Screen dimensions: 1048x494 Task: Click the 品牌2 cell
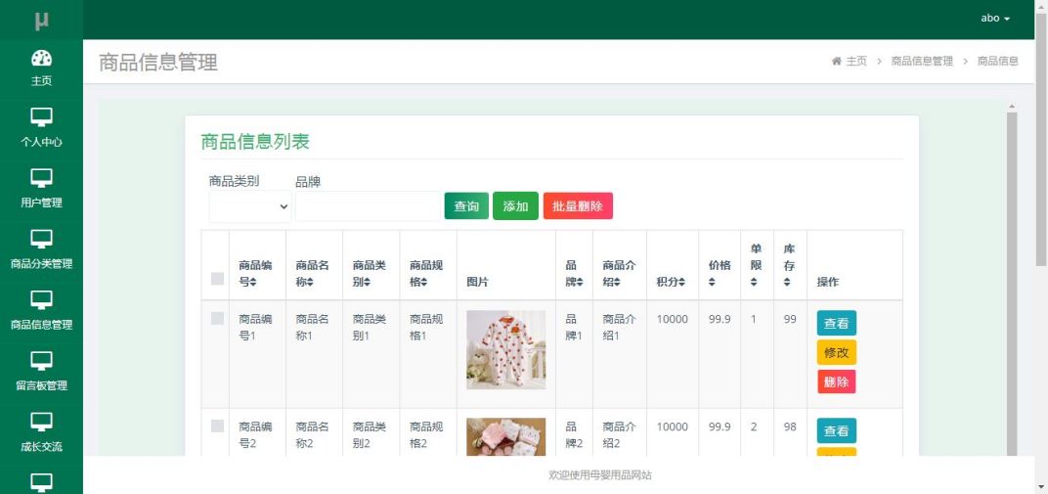[574, 434]
